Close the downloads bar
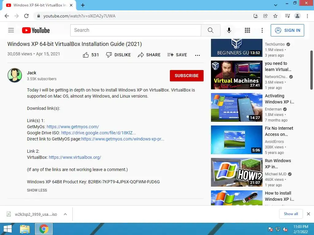 pos(308,214)
